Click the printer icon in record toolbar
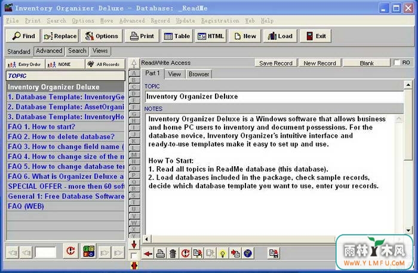Image resolution: width=418 pixels, height=273 pixels. point(161,253)
